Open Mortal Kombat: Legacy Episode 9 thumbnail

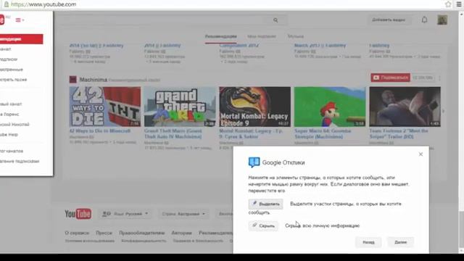click(x=254, y=107)
